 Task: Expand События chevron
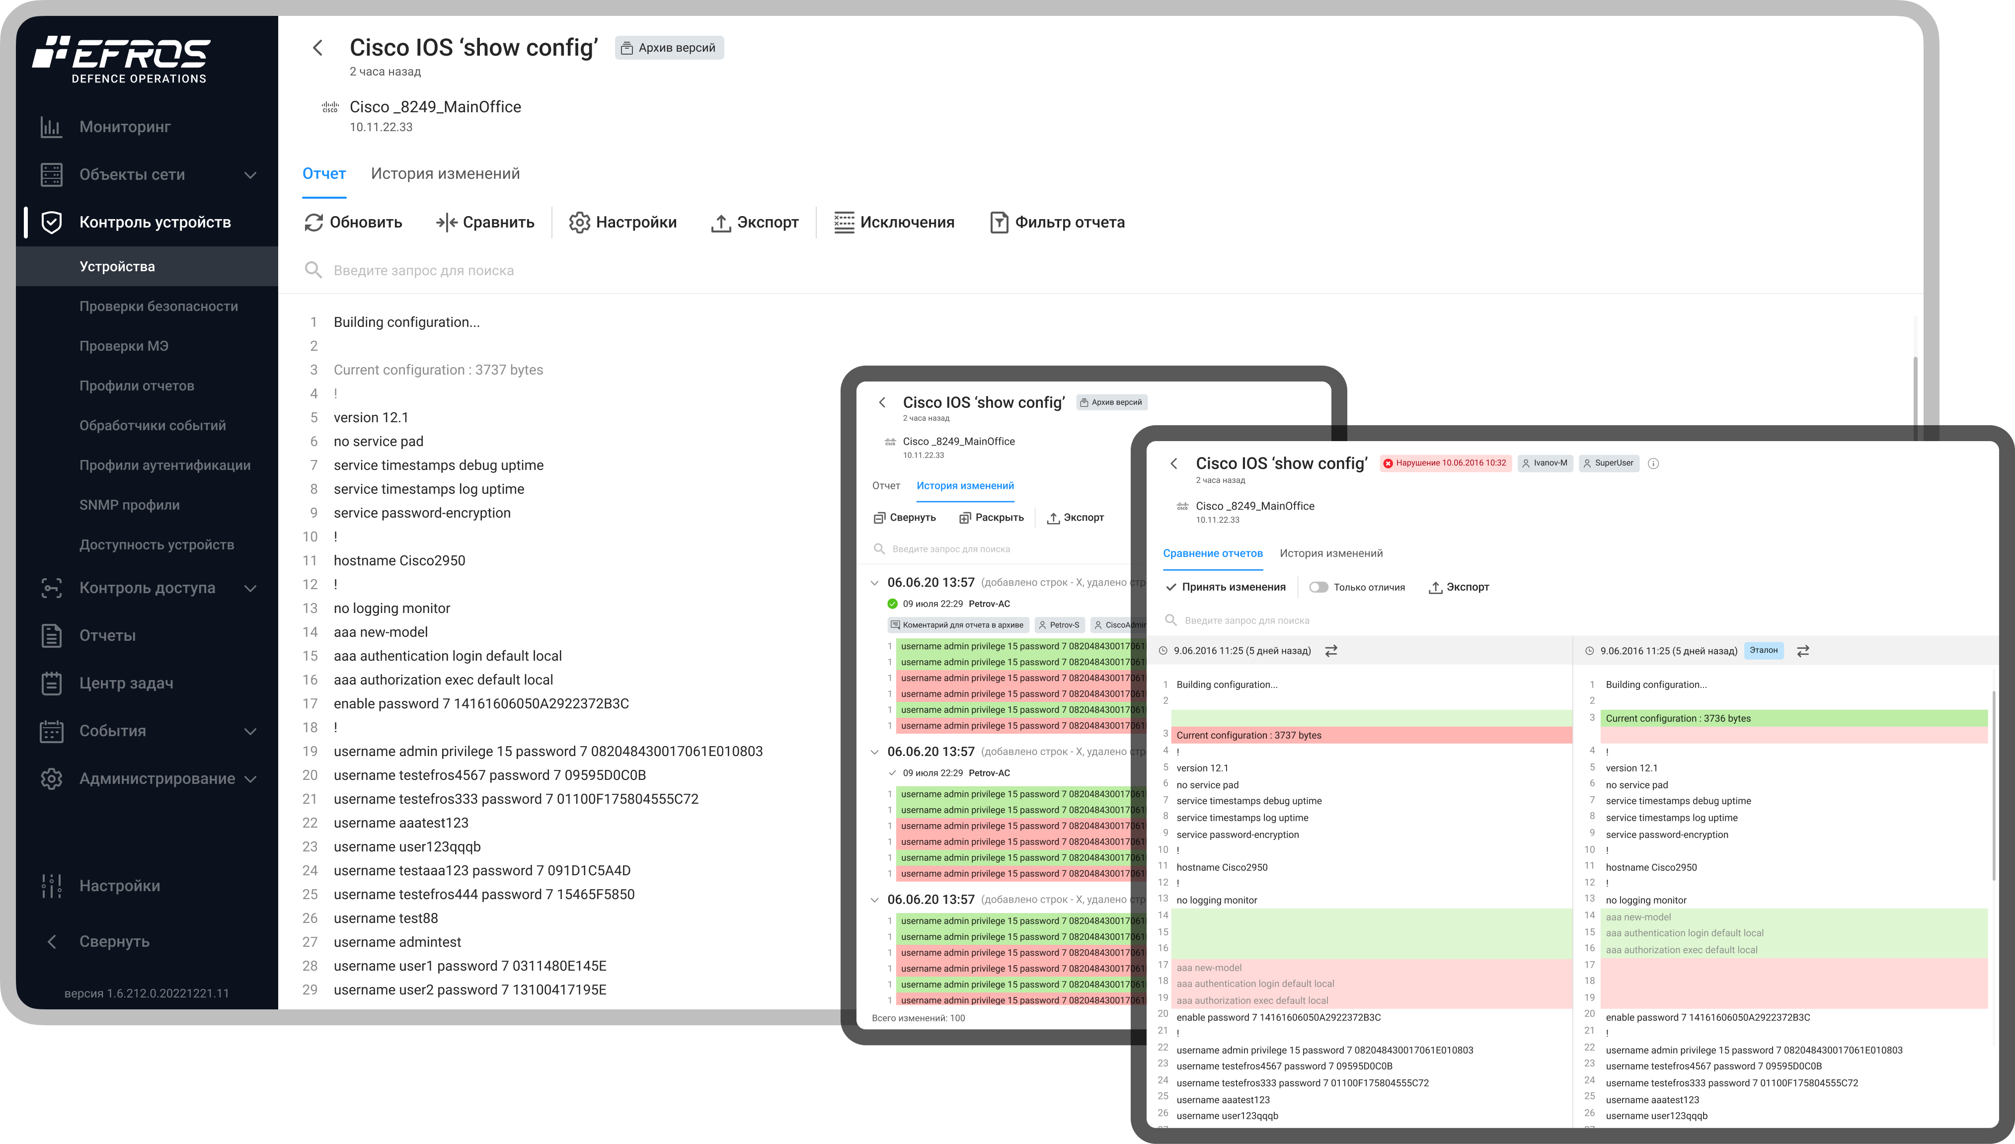click(250, 731)
